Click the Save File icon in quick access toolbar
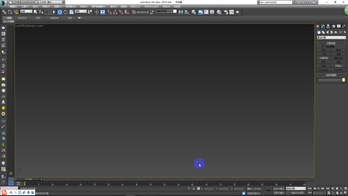Image resolution: width=348 pixels, height=196 pixels. click(x=19, y=2)
